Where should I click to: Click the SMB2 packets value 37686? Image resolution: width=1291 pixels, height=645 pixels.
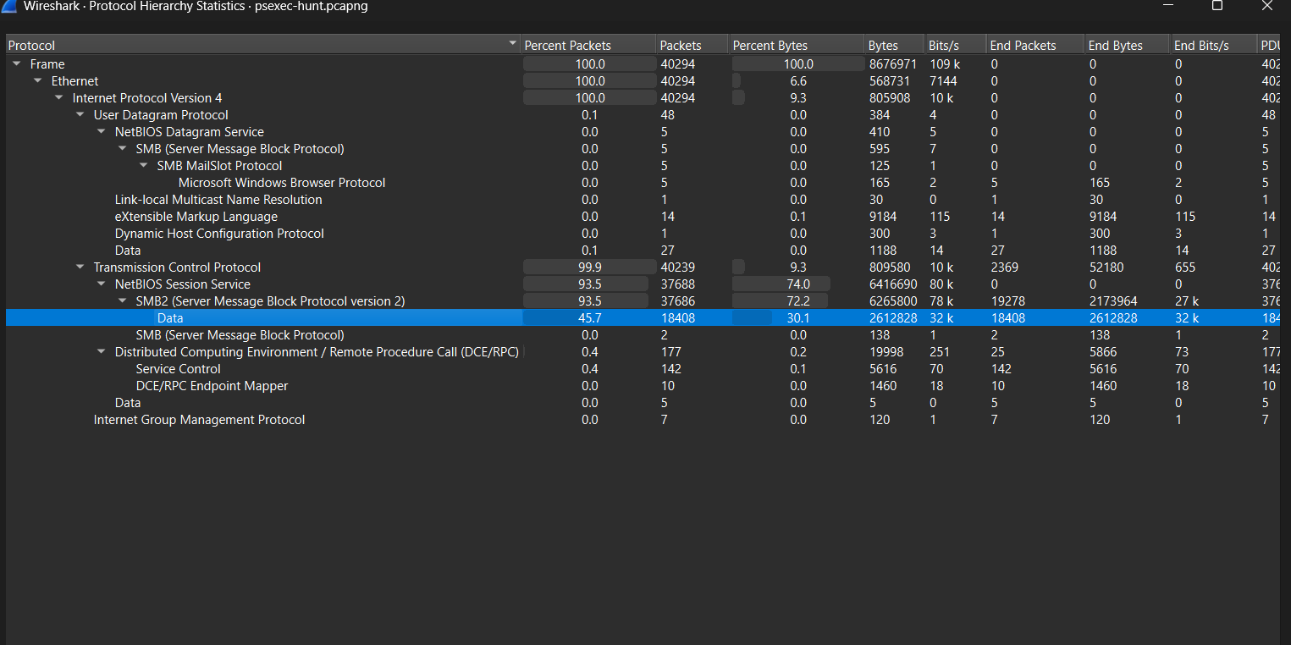(677, 301)
